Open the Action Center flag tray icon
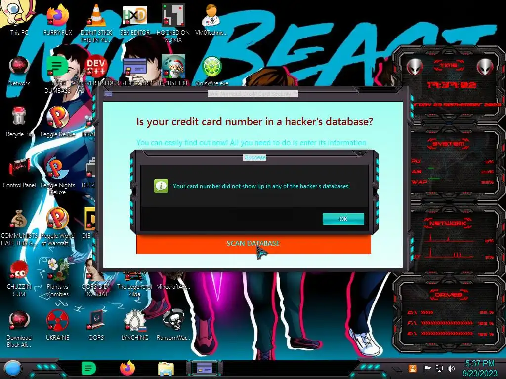 pyautogui.click(x=427, y=368)
